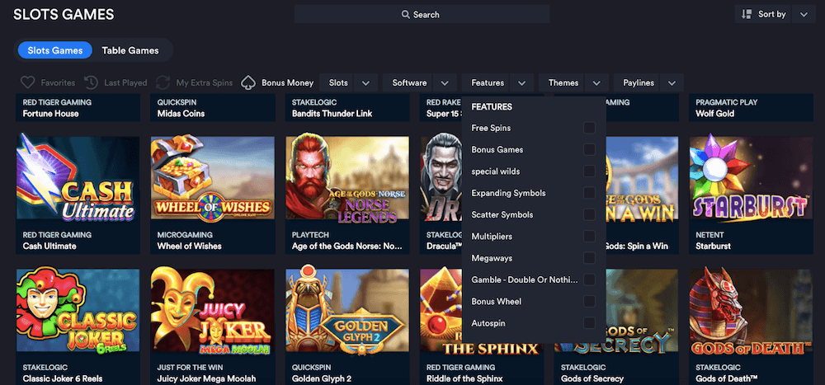Enable the Free Spins checkbox
The width and height of the screenshot is (825, 385).
pyautogui.click(x=589, y=128)
